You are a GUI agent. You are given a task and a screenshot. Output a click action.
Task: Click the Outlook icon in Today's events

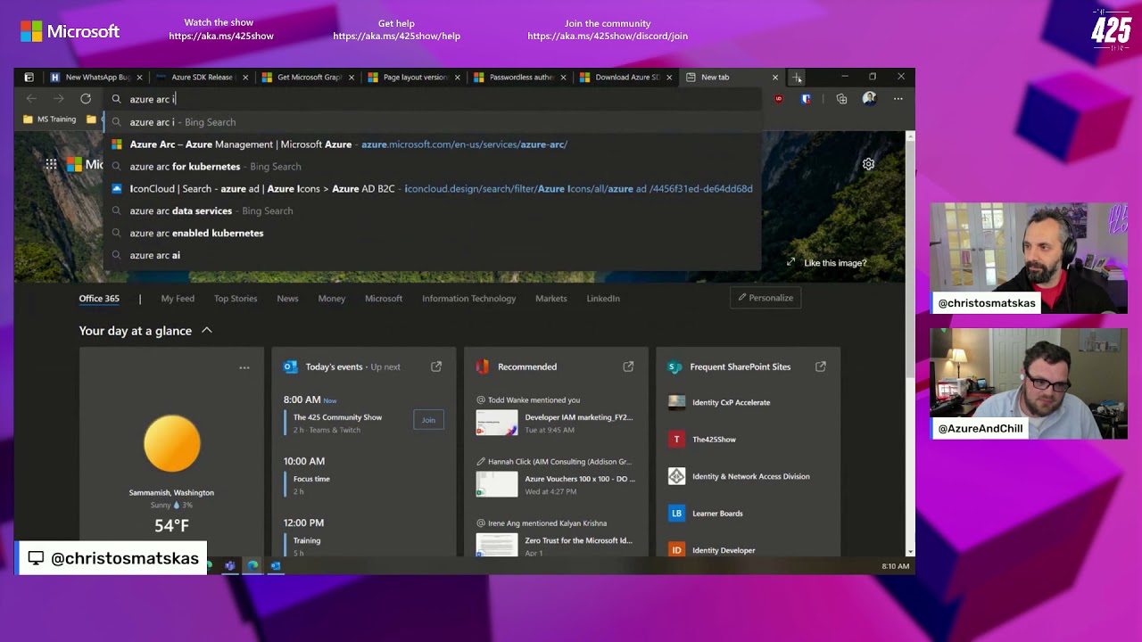[x=290, y=366]
